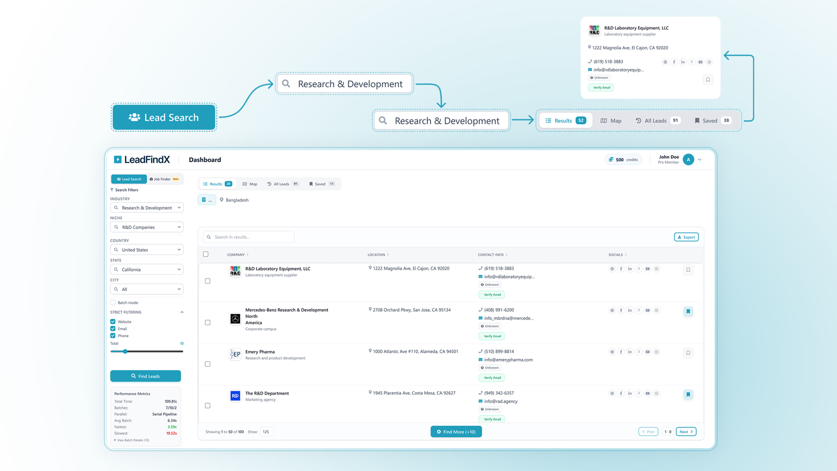Open dashboard Map tab
The width and height of the screenshot is (837, 471).
pyautogui.click(x=250, y=184)
